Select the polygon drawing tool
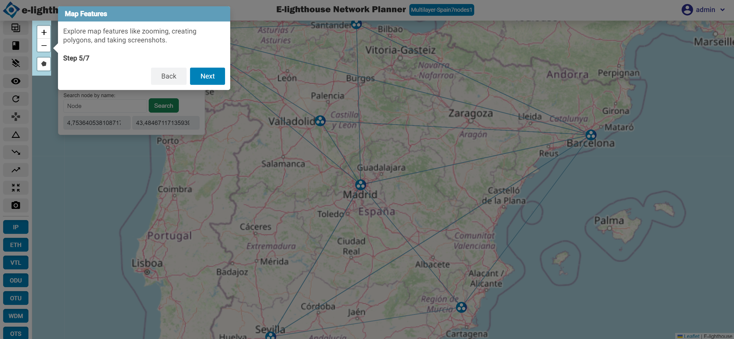The width and height of the screenshot is (734, 339). click(x=44, y=64)
